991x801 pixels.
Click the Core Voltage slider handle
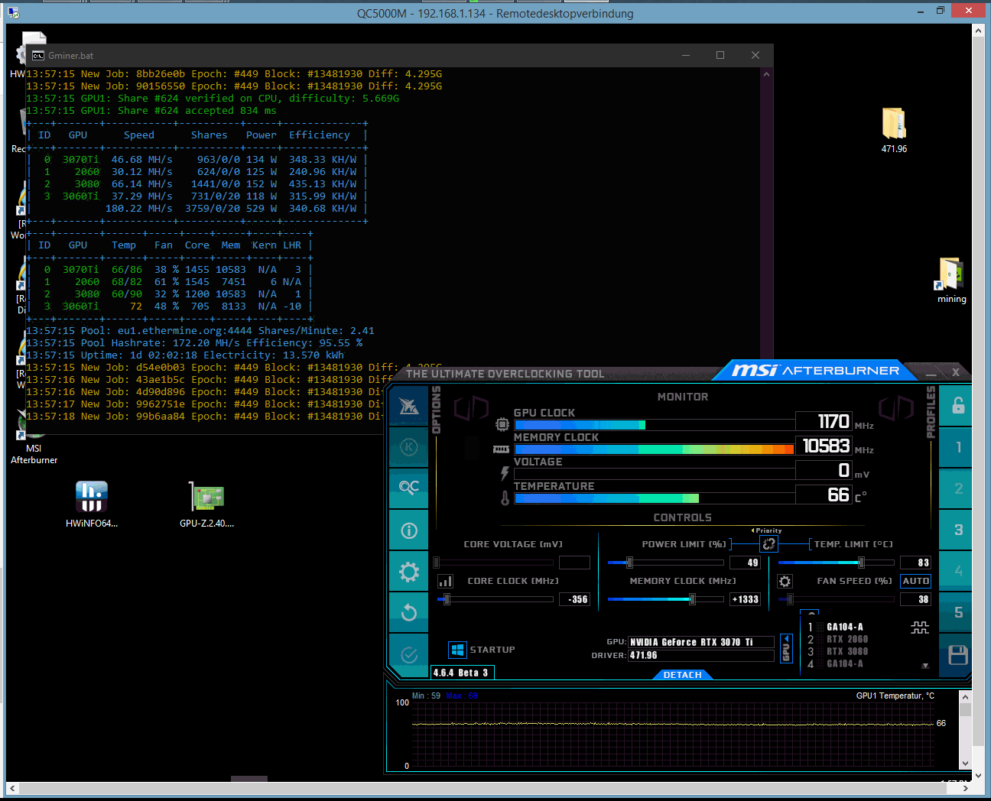pyautogui.click(x=436, y=563)
